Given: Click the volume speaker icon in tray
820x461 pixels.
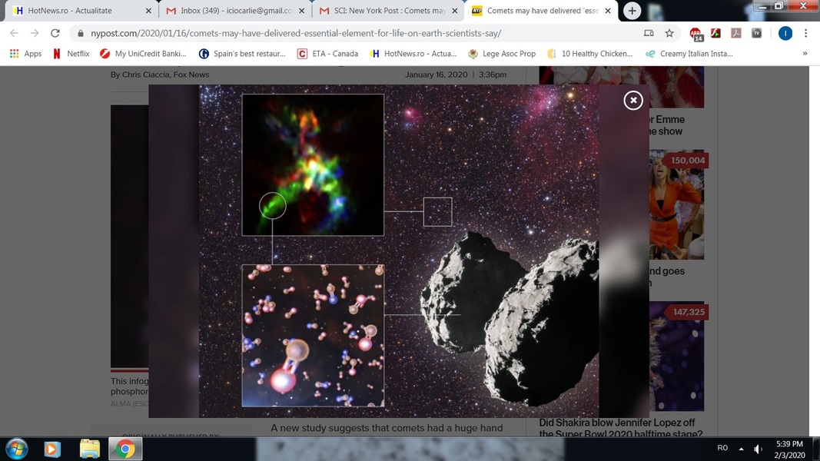Looking at the screenshot, I should coord(759,449).
